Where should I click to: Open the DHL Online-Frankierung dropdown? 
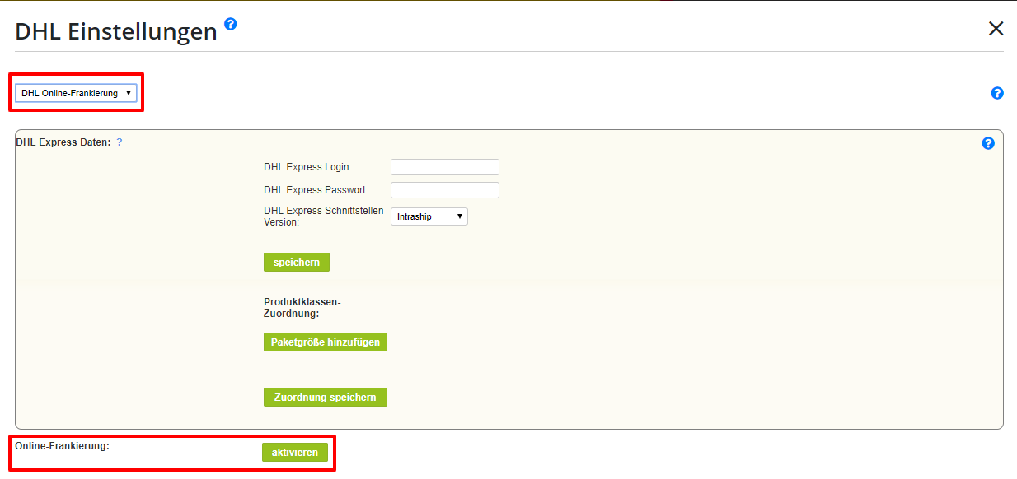(76, 93)
